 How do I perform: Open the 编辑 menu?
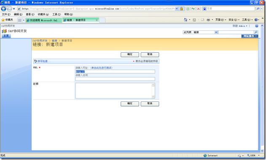coord(18,14)
